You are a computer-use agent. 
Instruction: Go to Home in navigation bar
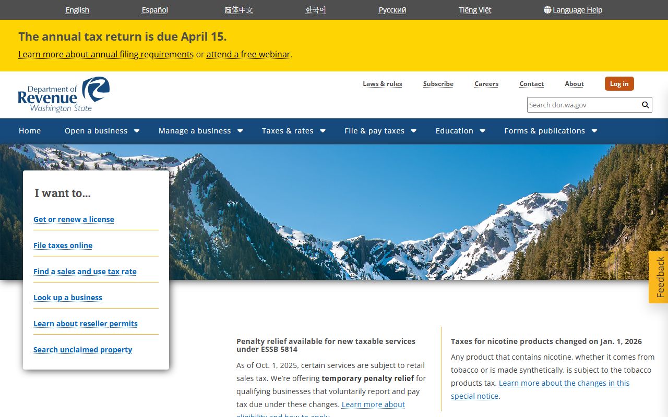[30, 131]
